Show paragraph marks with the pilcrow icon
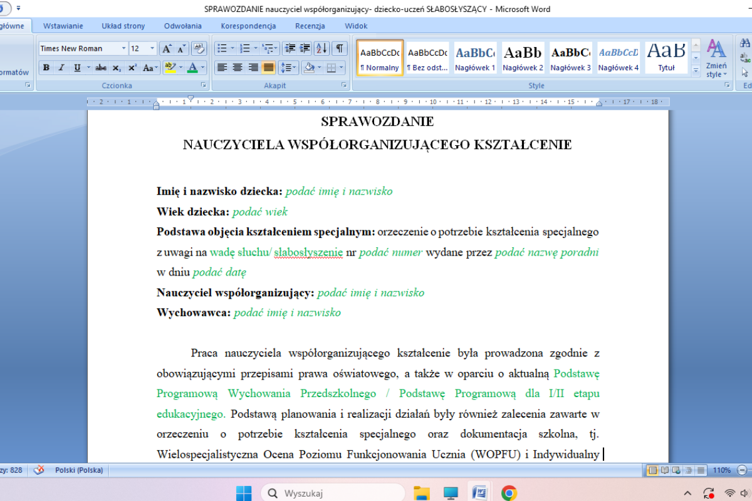 (x=339, y=48)
